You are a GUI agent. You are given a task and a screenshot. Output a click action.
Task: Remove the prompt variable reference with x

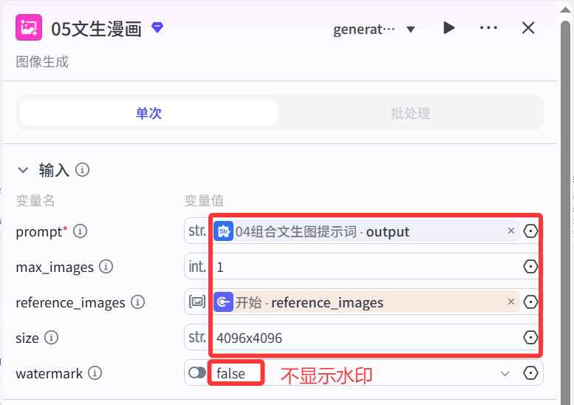[x=511, y=231]
